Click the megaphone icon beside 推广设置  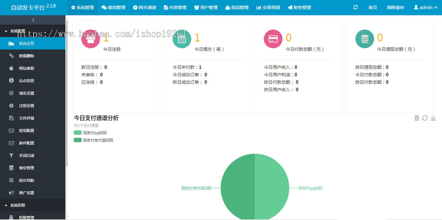[11, 193]
